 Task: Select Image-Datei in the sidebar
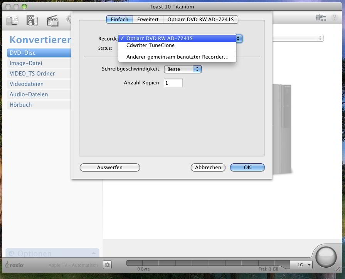coord(39,63)
